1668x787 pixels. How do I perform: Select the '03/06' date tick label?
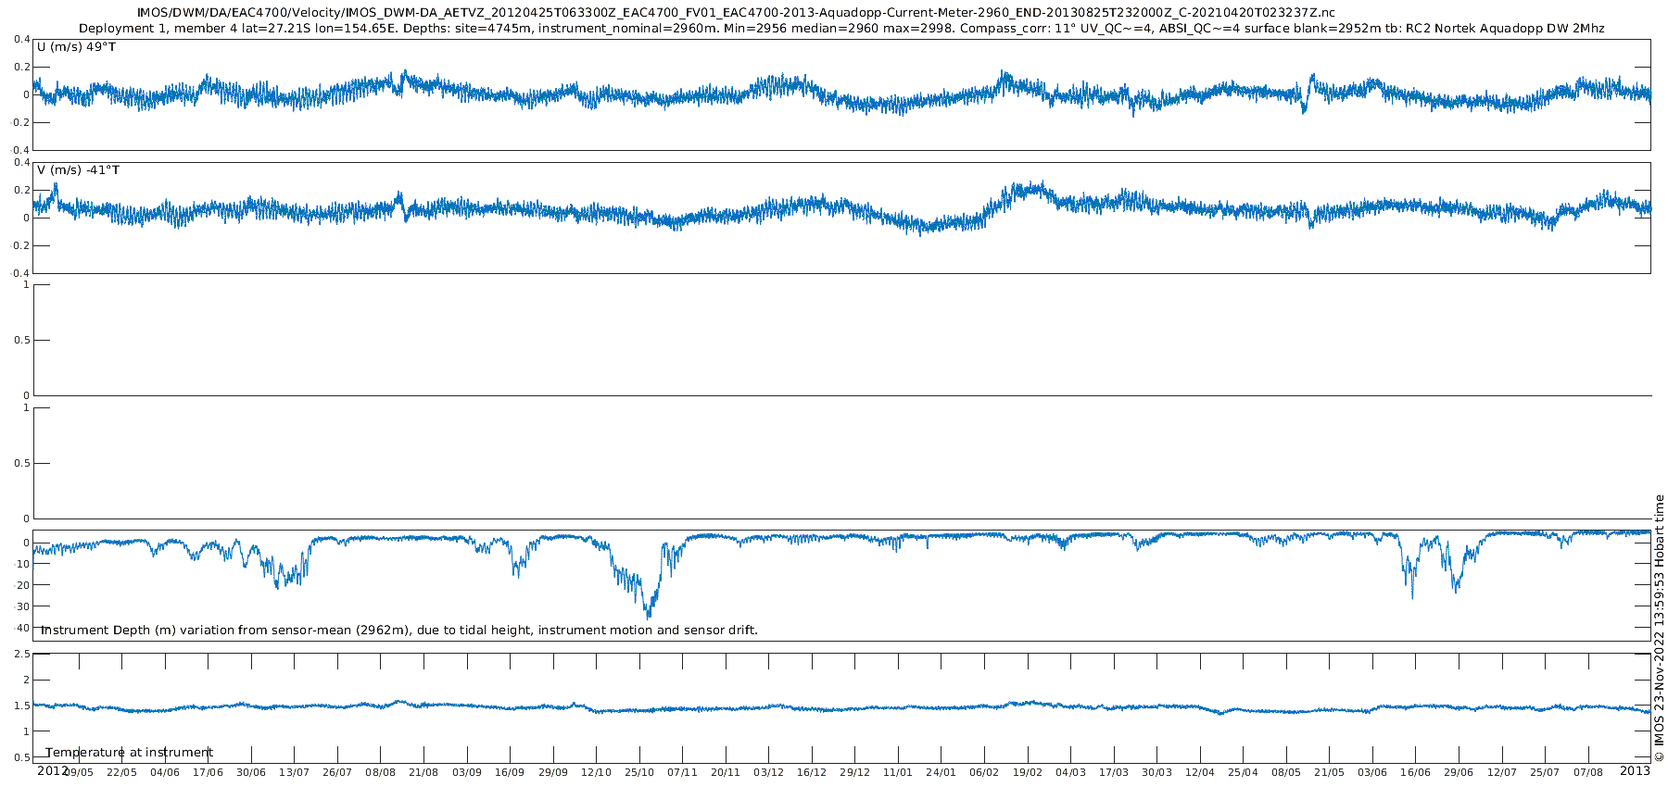(1372, 772)
